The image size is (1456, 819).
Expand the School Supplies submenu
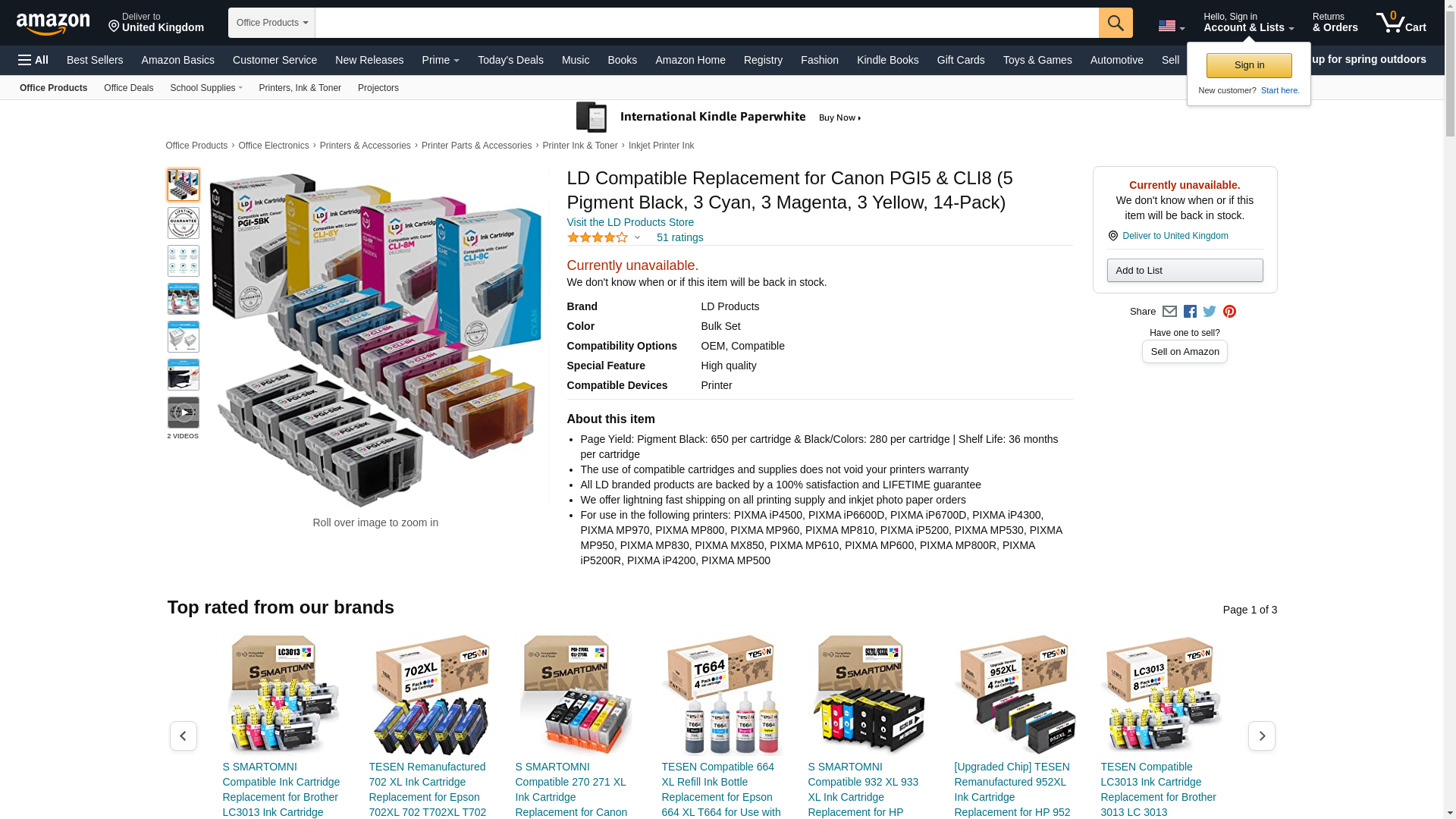(206, 88)
